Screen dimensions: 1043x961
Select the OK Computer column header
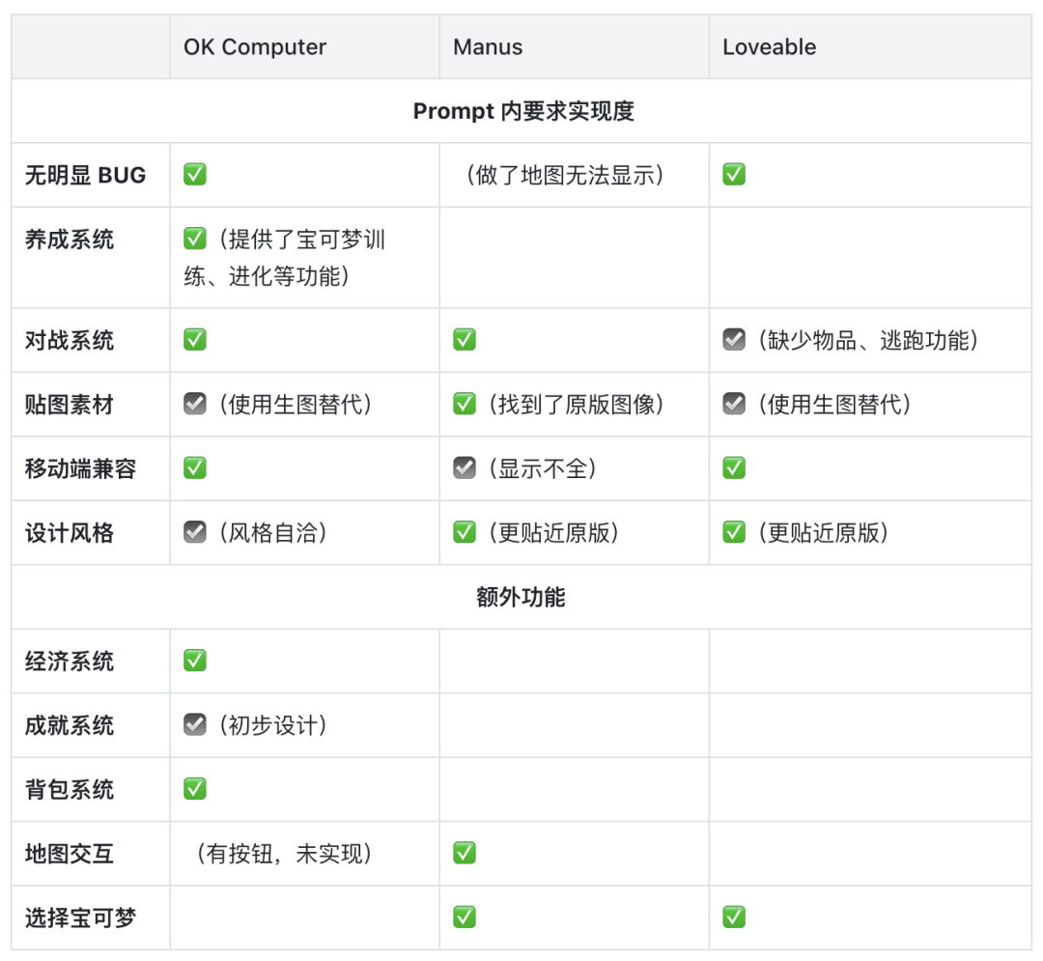click(x=255, y=47)
